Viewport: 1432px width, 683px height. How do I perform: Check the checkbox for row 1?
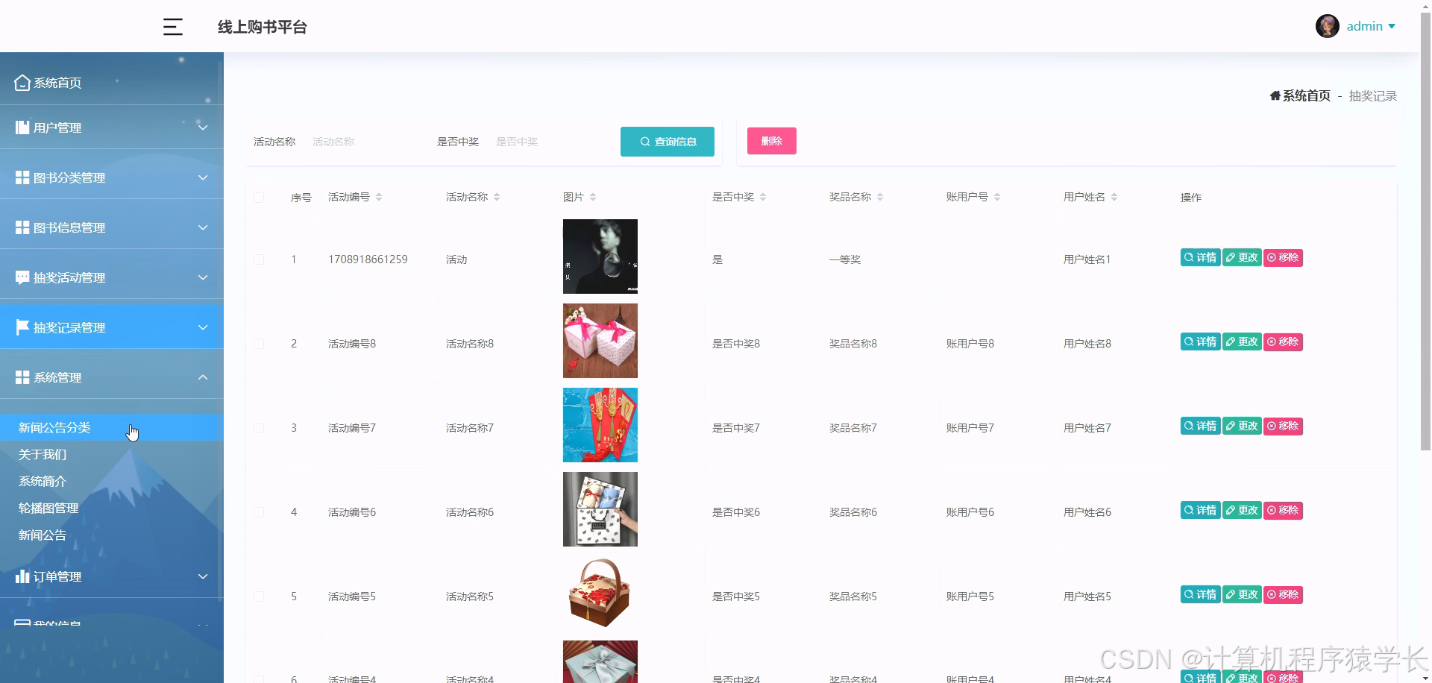point(259,259)
